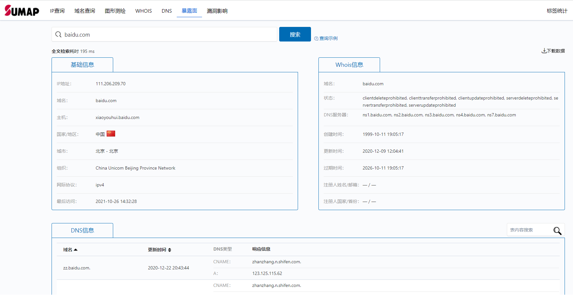Image resolution: width=573 pixels, height=296 pixels.
Task: Click the 全文检索耗时 195 ms text
Action: click(73, 51)
